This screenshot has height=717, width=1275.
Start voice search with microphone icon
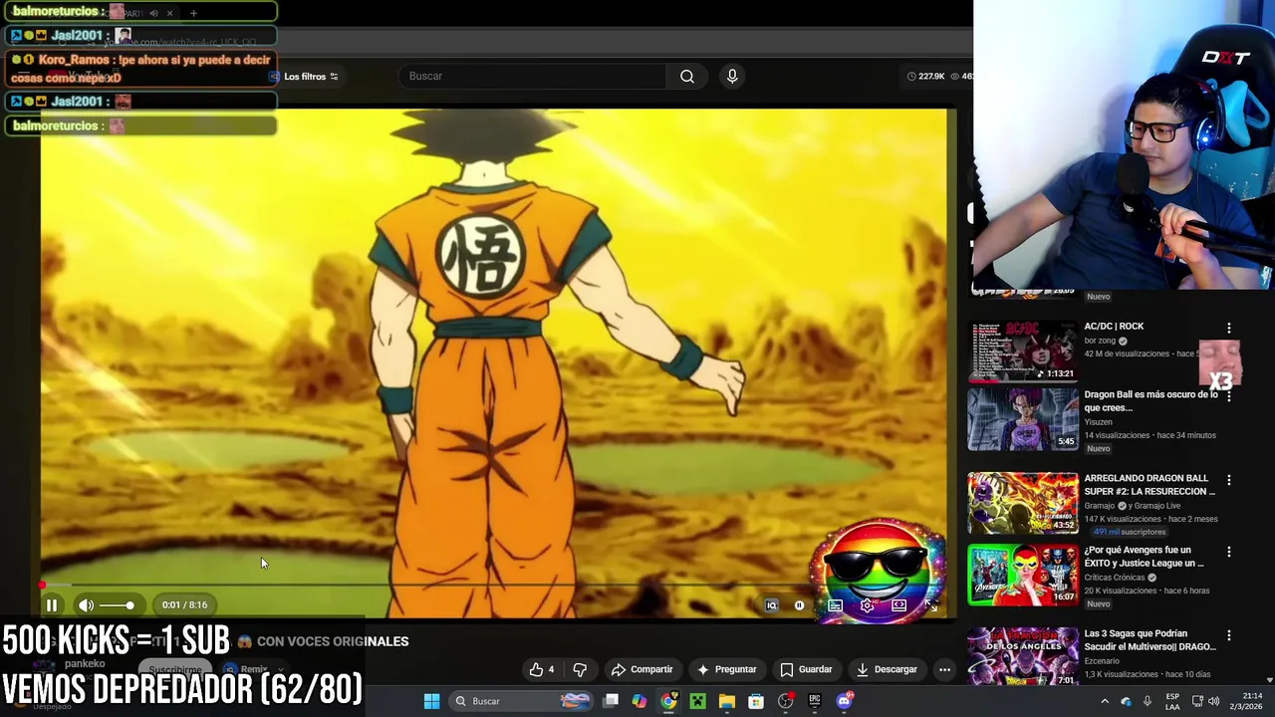tap(732, 77)
